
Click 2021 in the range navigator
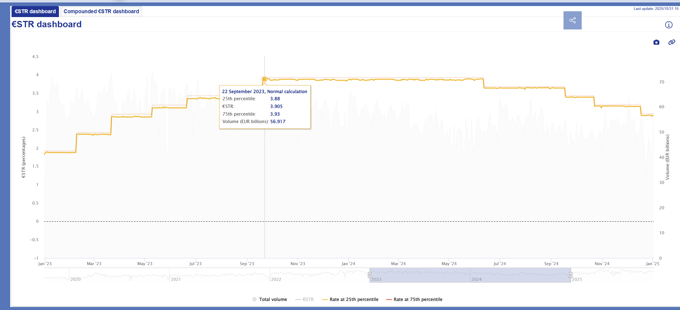tap(176, 279)
